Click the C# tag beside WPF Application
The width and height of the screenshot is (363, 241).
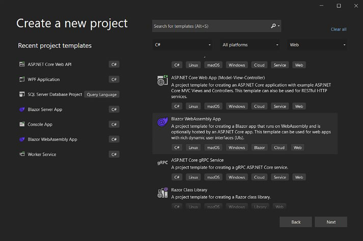(x=114, y=79)
